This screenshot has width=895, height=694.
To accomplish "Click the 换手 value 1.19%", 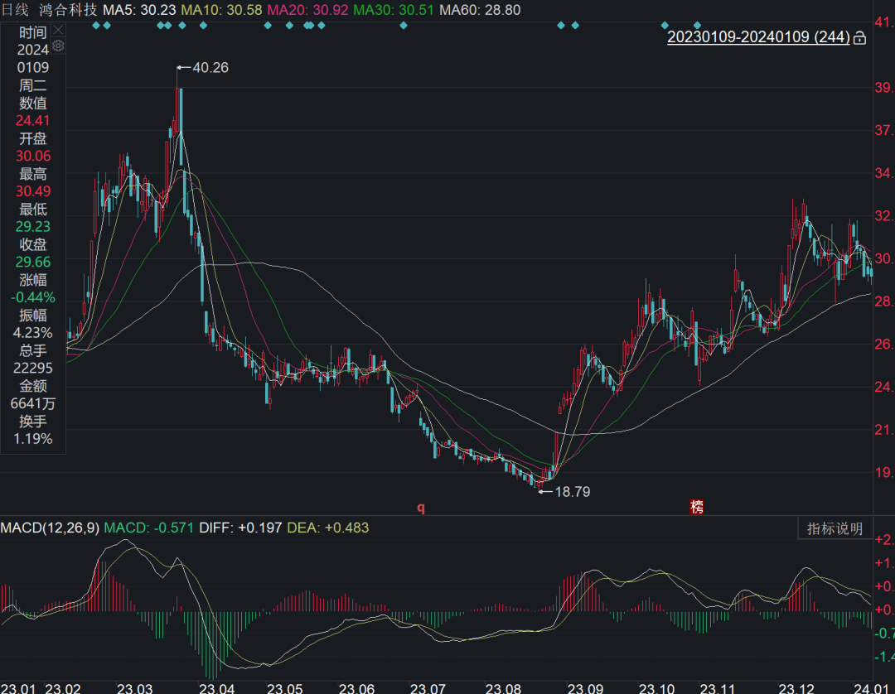I will coord(33,439).
